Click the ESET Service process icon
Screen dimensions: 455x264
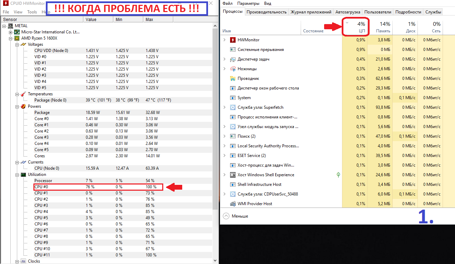[x=232, y=156]
